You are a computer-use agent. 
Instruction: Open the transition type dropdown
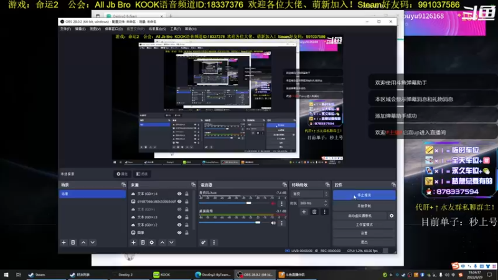click(x=309, y=194)
